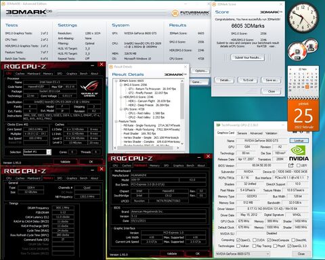Image resolution: width=325 pixels, height=260 pixels.
Task: Collapse the Feature Tests tree node
Action: click(x=116, y=121)
